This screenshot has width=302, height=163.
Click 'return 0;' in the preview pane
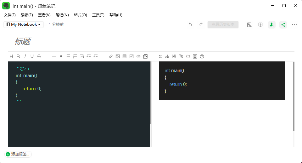coord(178,84)
